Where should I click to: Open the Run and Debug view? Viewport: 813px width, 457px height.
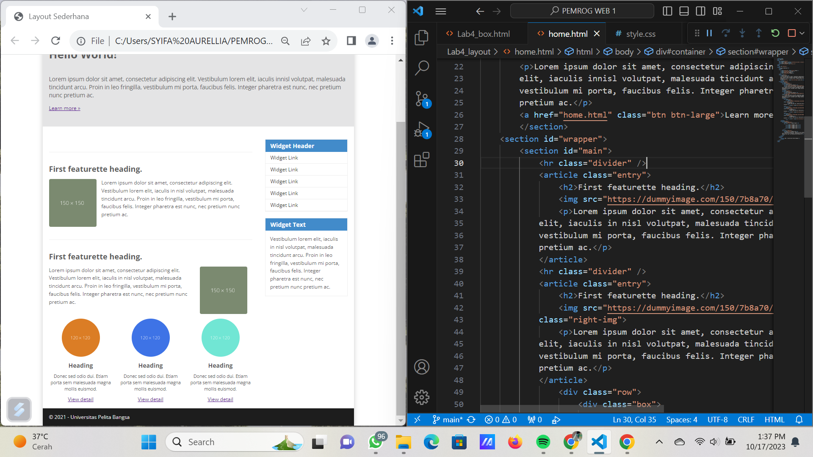click(422, 130)
